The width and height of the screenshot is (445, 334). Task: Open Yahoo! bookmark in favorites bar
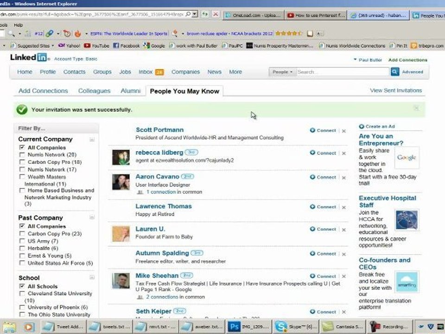69,45
